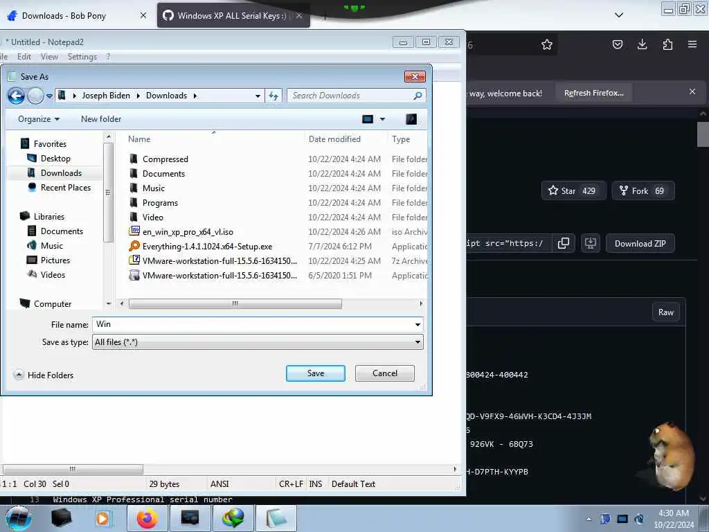Select Libraries in the navigation pane

click(x=49, y=216)
